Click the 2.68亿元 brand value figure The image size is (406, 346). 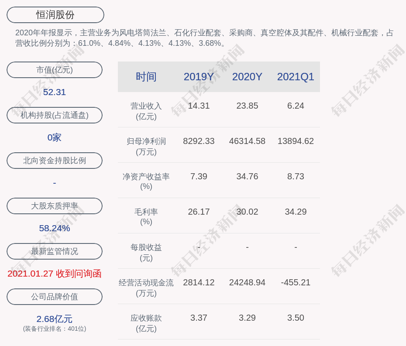click(x=55, y=319)
